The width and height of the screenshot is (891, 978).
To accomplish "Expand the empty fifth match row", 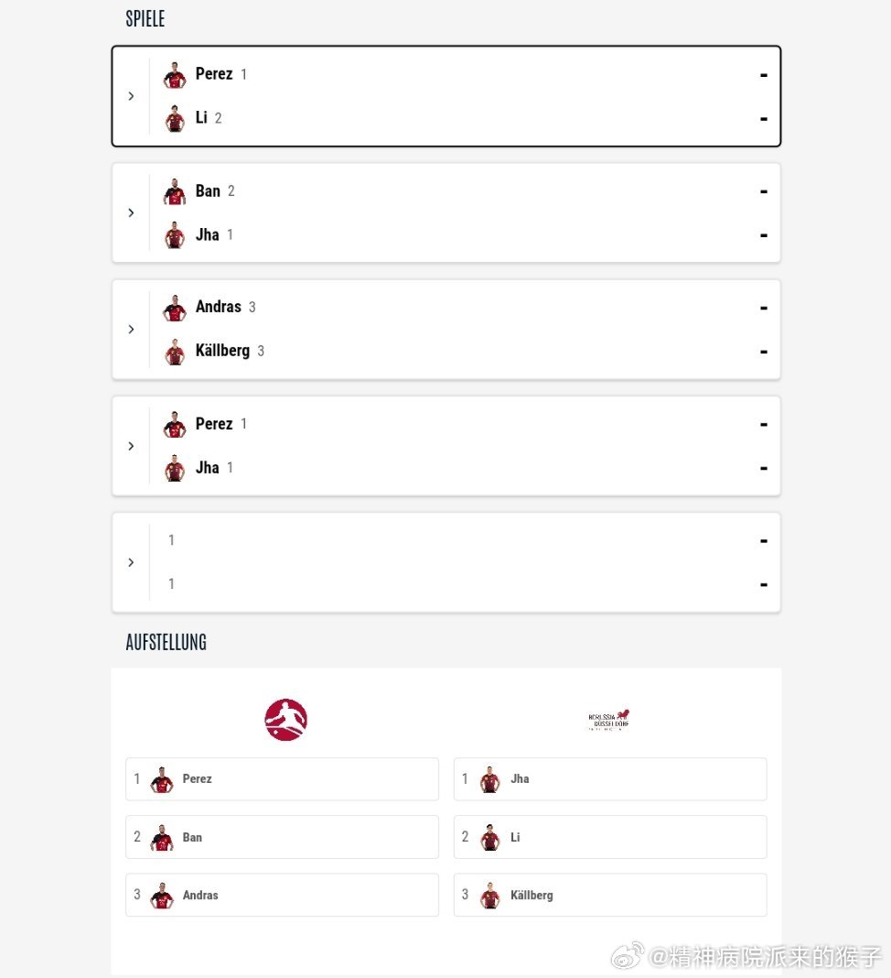I will click(131, 562).
